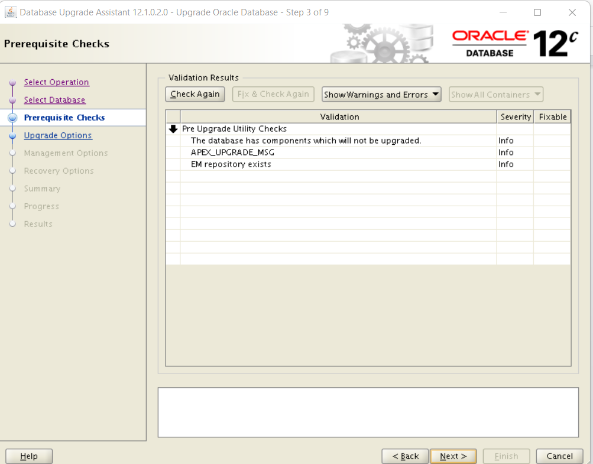Select the APEX_UPGRADE_MSG row

[x=368, y=152]
